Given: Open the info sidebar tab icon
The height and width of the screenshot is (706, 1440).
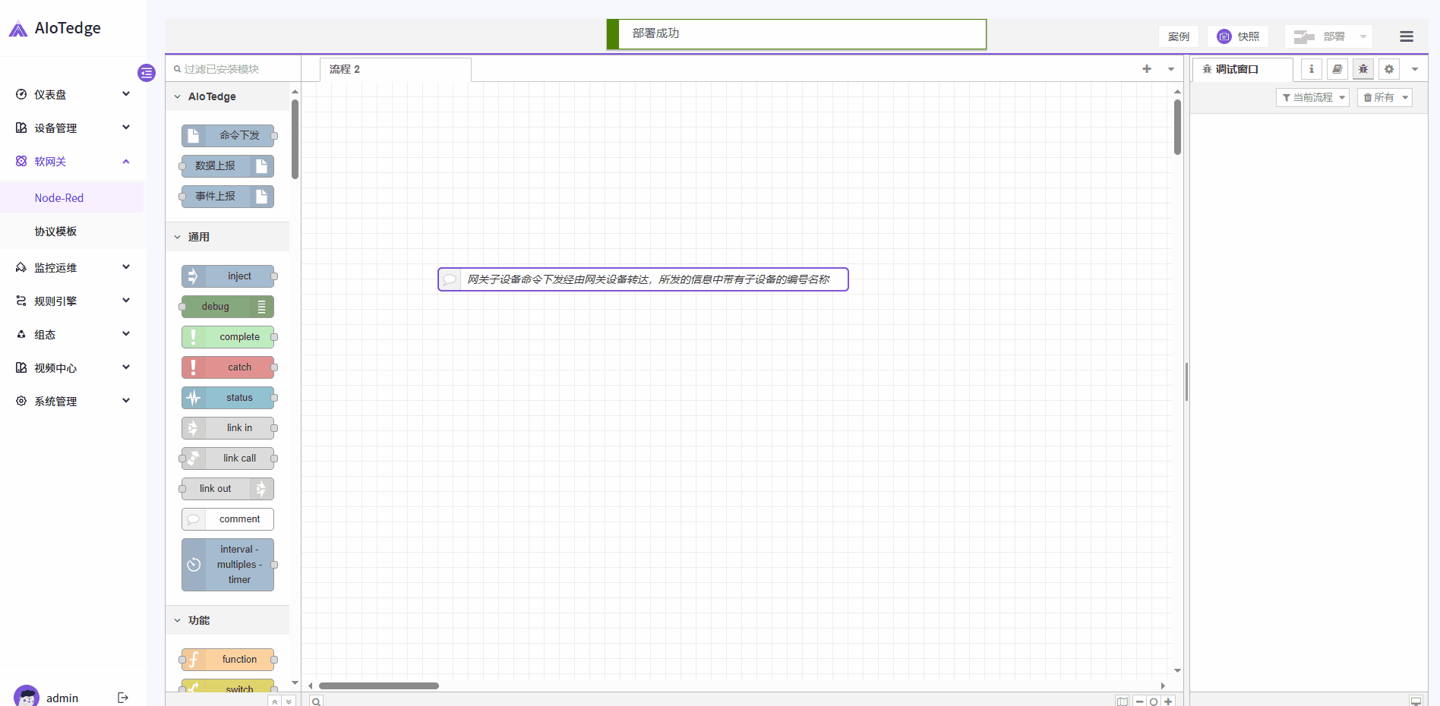Looking at the screenshot, I should pos(1311,69).
